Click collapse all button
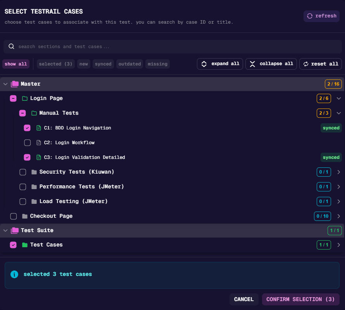 coord(271,64)
